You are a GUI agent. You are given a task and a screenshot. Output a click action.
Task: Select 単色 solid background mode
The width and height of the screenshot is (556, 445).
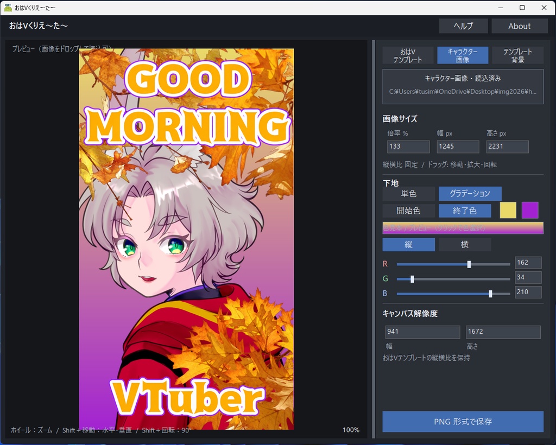(408, 193)
